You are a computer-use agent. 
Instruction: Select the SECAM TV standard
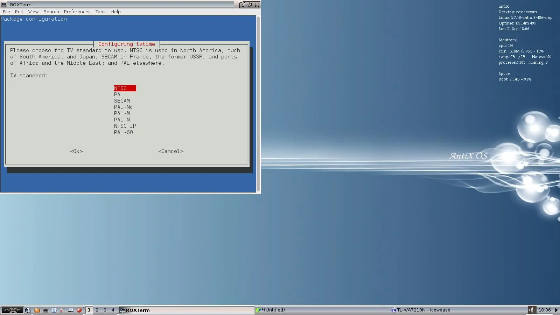[x=122, y=101]
